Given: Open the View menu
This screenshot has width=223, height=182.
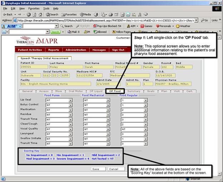Looking at the screenshot, I should coord(22,9).
